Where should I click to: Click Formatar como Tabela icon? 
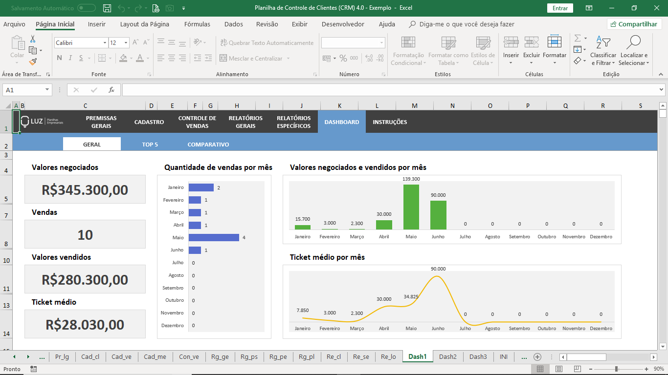coord(448,51)
